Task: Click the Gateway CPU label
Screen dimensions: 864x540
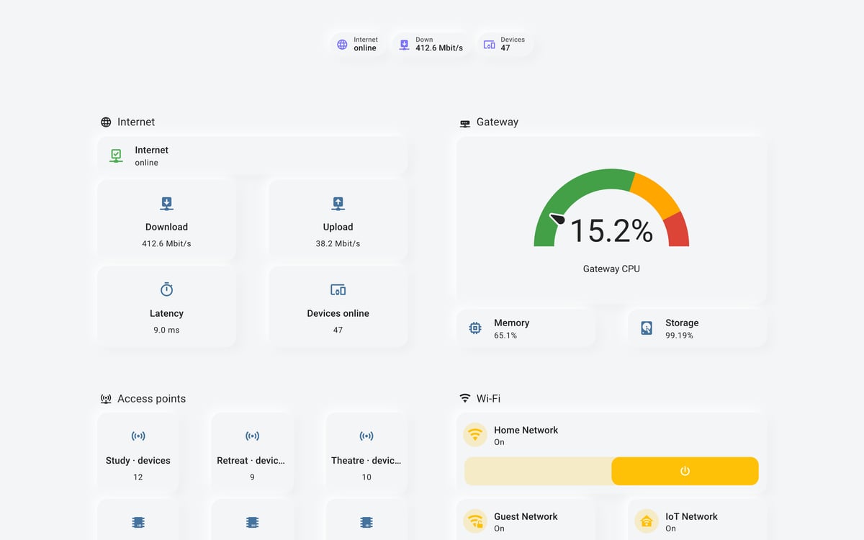Action: pyautogui.click(x=611, y=269)
